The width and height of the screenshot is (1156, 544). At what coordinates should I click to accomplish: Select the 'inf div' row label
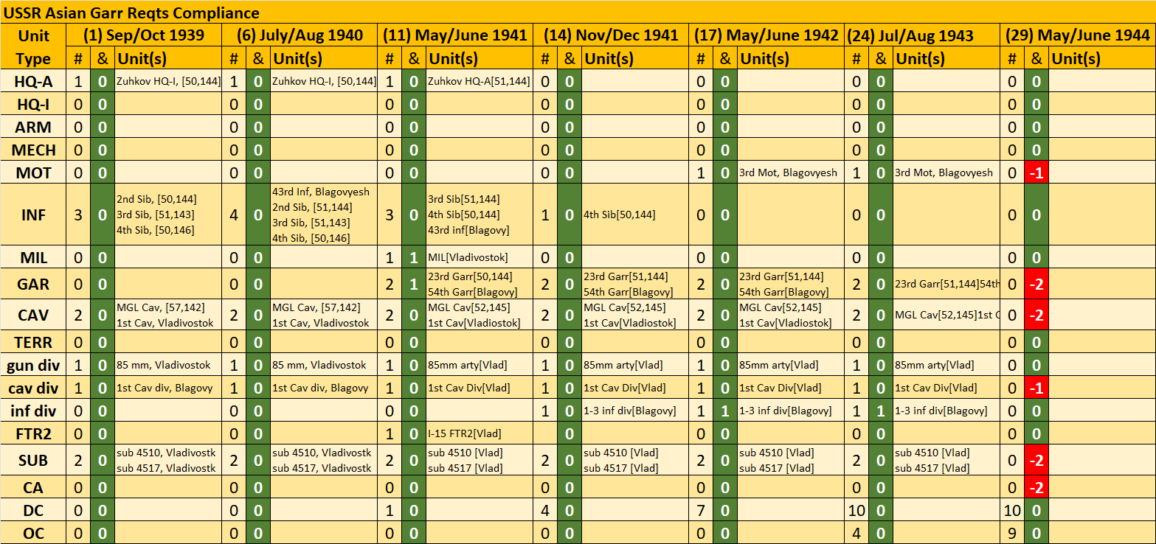click(34, 411)
